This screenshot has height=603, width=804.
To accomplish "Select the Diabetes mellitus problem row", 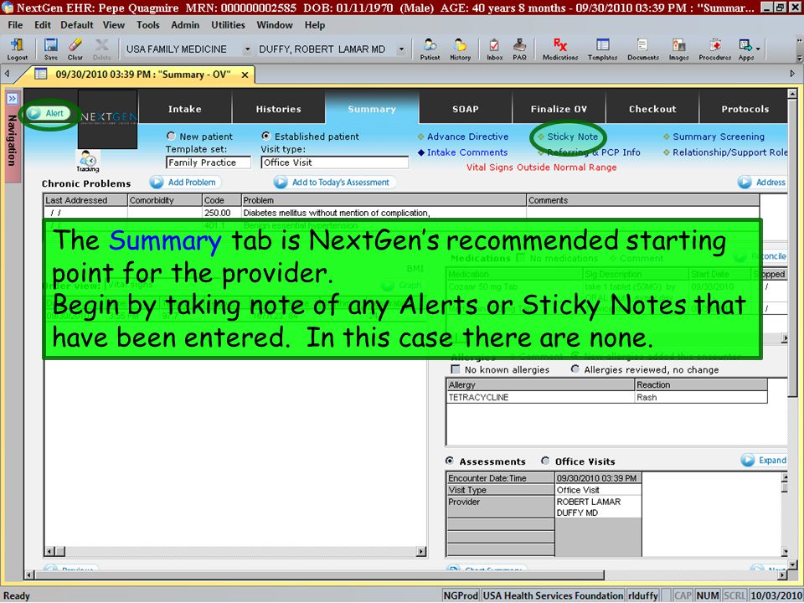I will 401,213.
